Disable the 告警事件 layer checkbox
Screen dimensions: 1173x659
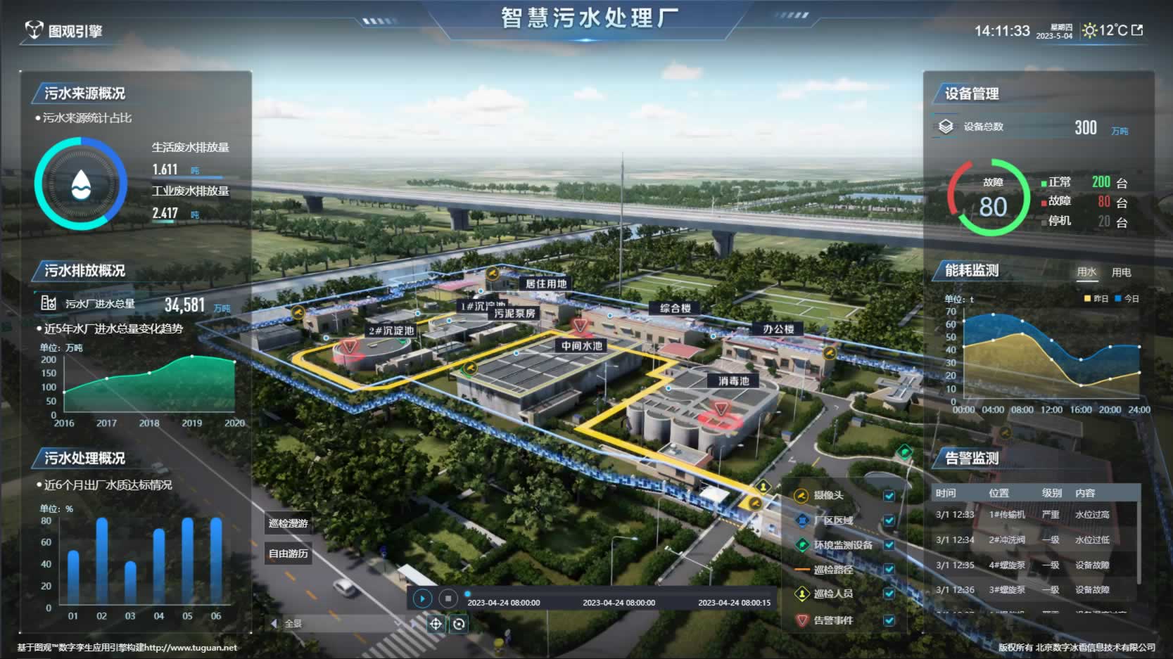889,620
